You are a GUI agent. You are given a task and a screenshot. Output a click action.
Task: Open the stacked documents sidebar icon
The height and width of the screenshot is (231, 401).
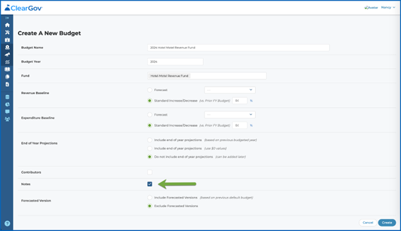click(7, 77)
